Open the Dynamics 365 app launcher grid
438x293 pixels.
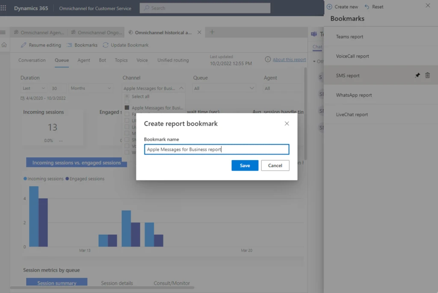point(4,8)
